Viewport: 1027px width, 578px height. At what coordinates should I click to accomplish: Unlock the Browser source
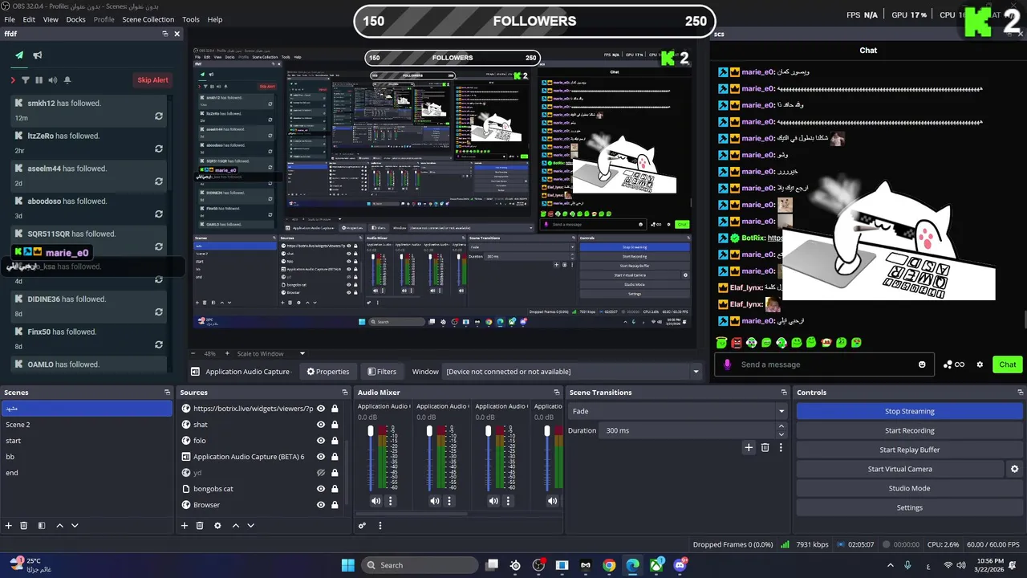tap(335, 505)
